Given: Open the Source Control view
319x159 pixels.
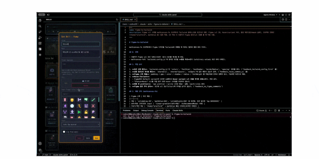Looking at the screenshot, I should (x=40, y=32).
